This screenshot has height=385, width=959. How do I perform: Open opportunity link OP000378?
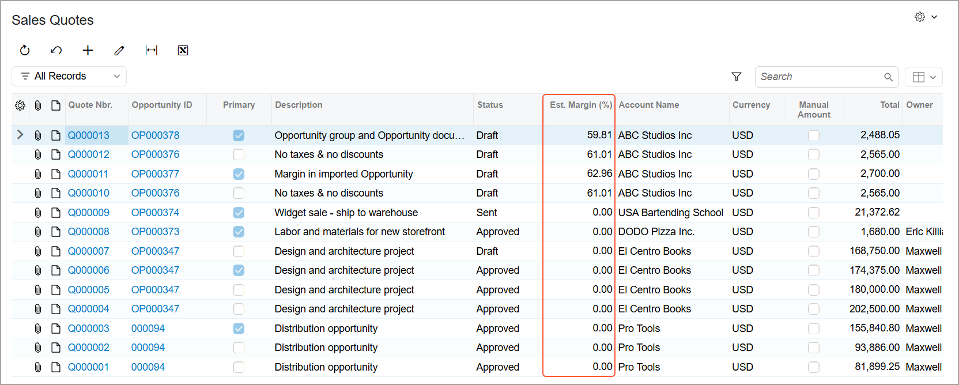pyautogui.click(x=155, y=135)
